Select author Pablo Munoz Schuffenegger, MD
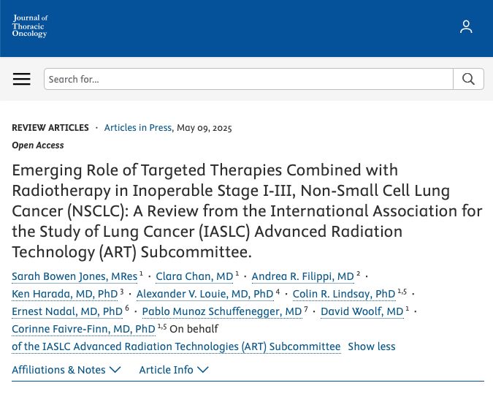The width and height of the screenshot is (493, 402). [222, 311]
